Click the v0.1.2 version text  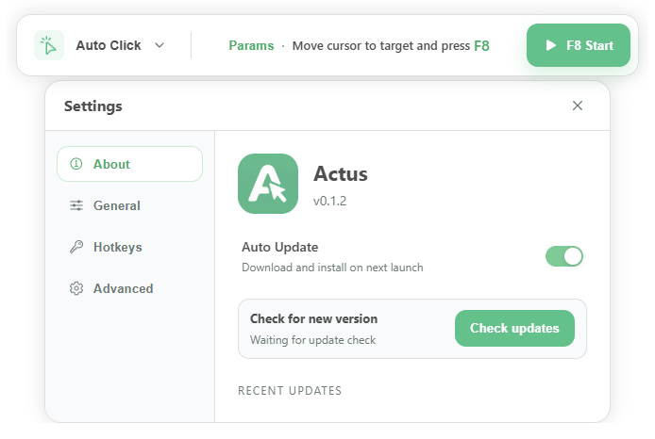click(330, 201)
